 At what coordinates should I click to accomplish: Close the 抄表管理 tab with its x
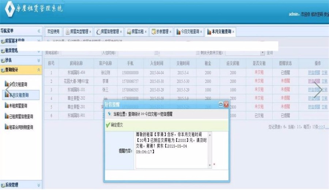[170, 32]
